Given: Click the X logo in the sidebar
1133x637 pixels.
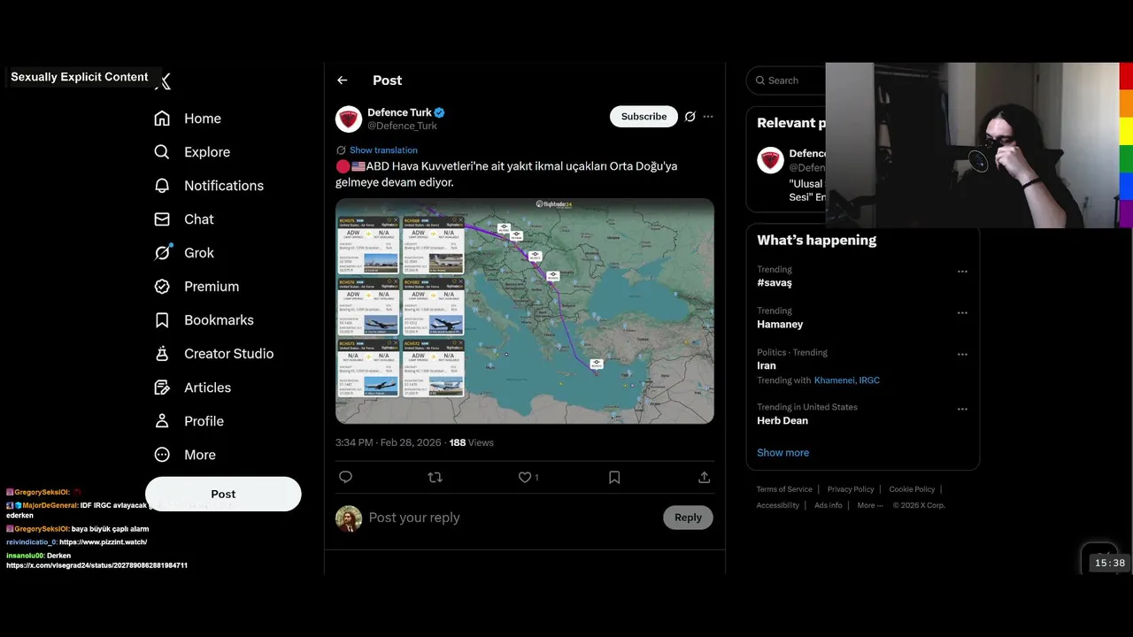Looking at the screenshot, I should 163,81.
